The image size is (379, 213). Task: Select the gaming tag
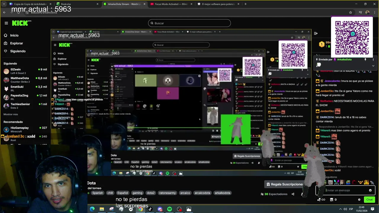click(x=137, y=193)
